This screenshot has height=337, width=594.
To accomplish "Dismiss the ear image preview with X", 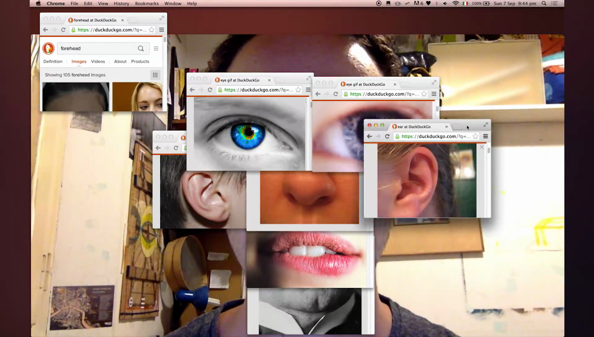I will pos(482,147).
